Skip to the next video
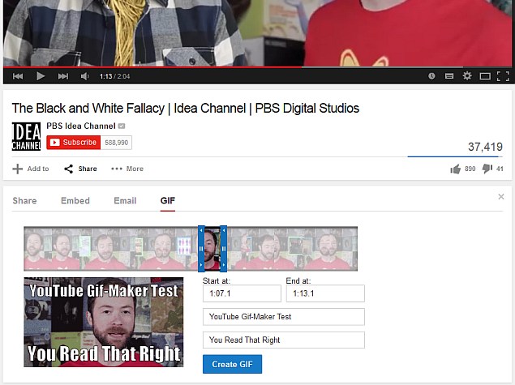The width and height of the screenshot is (515, 385). pos(62,76)
